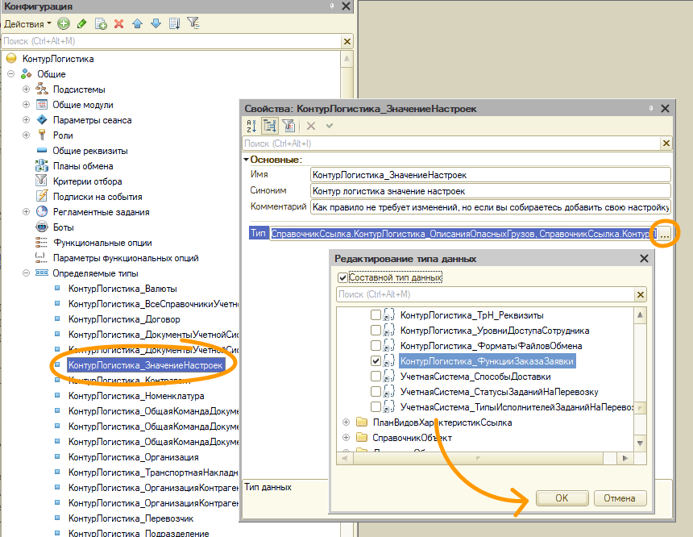
Task: Click the pencil Edit icon in Конфигурация toolbar
Action: (x=81, y=23)
